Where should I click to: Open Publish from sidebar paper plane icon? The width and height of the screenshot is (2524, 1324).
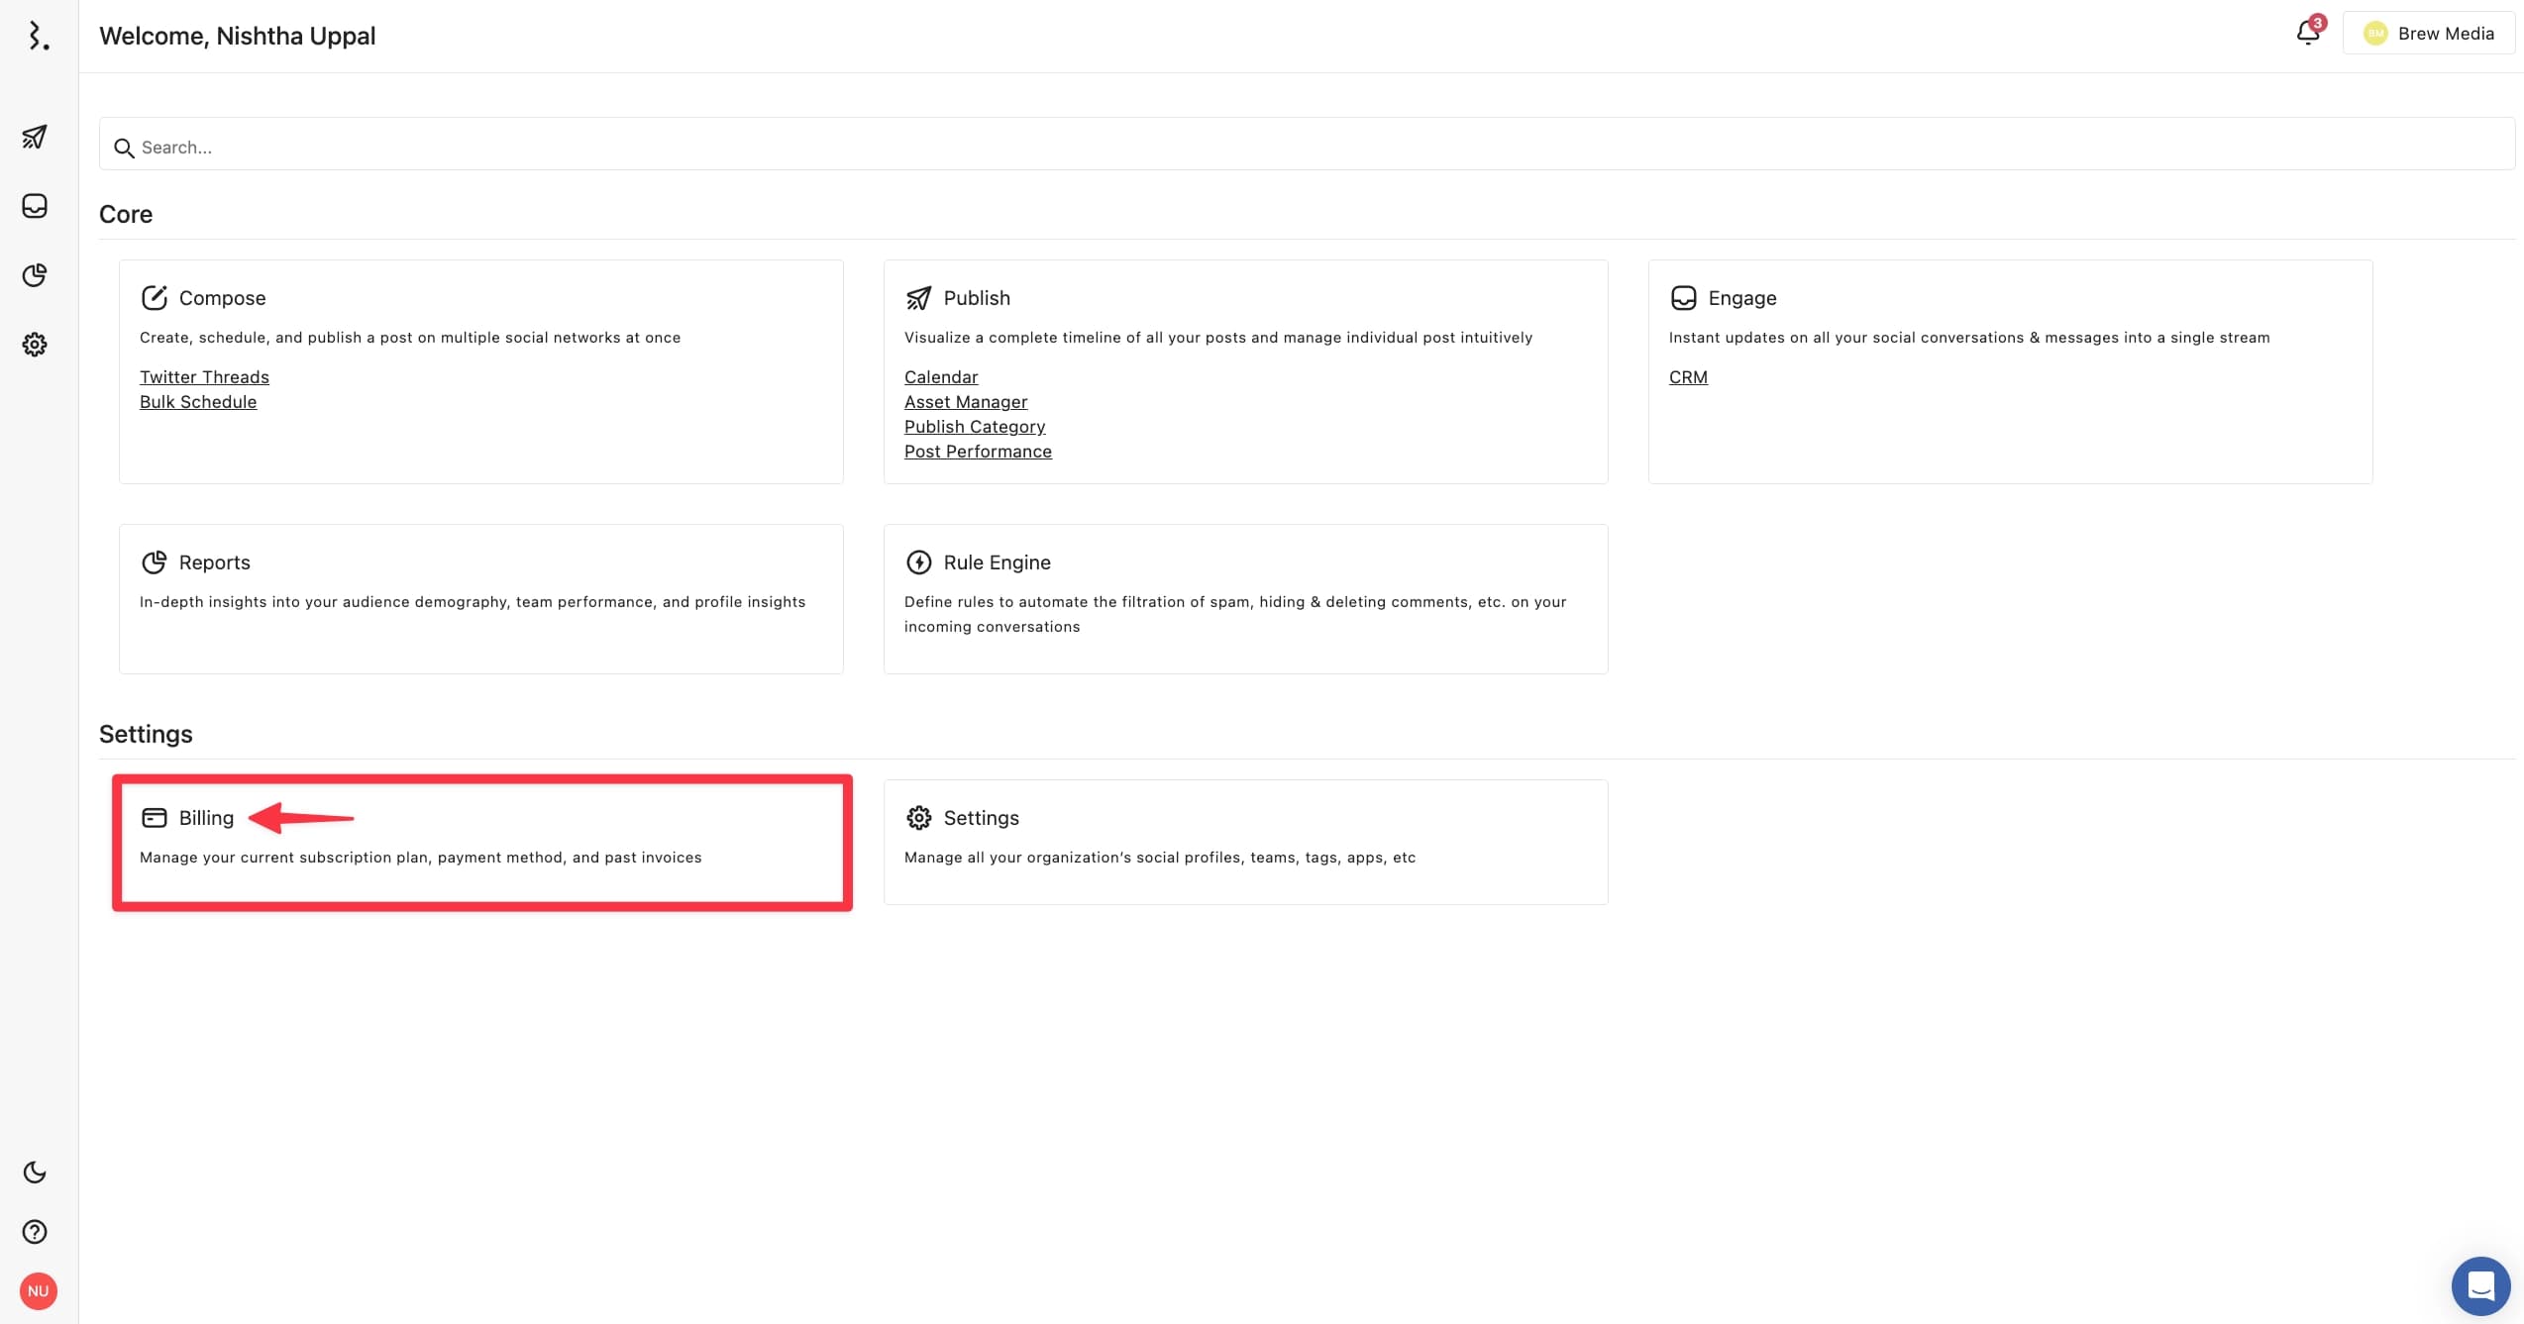[x=35, y=137]
